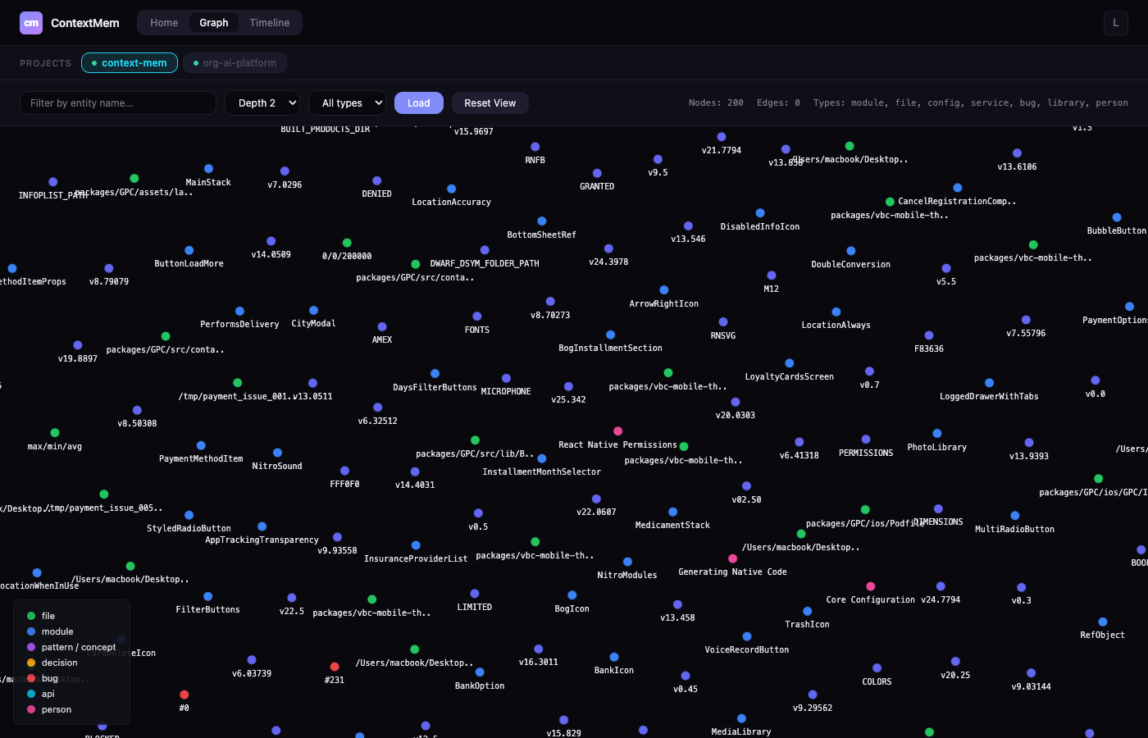Select the NitroModules node
Image resolution: width=1148 pixels, height=738 pixels.
coord(627,562)
